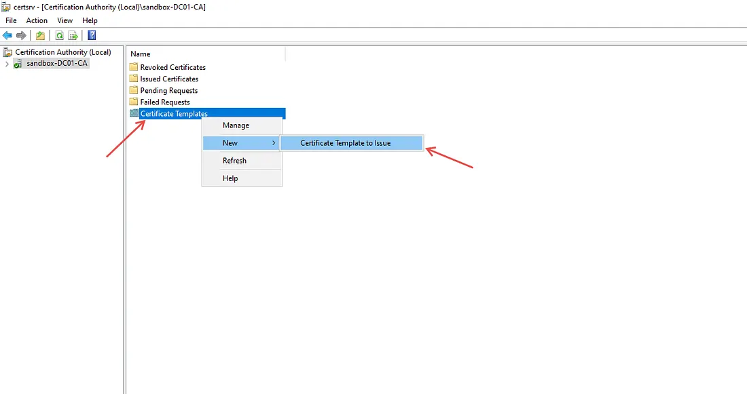Click the Up one level folder icon
Screen dimensions: 747x394
pos(41,35)
